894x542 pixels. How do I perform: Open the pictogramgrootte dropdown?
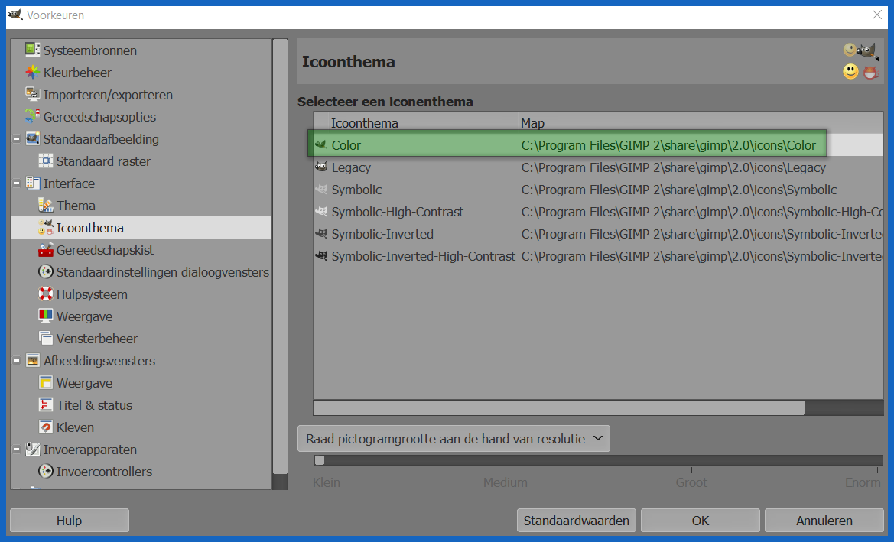454,439
